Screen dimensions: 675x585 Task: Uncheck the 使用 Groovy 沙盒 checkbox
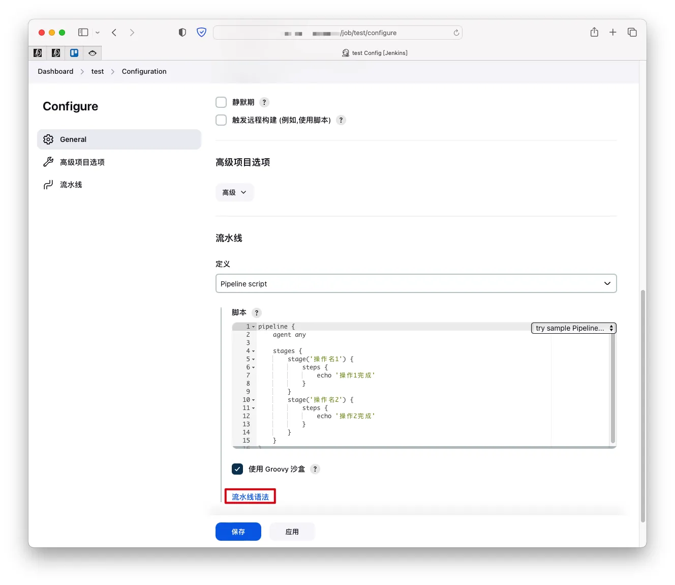(x=237, y=469)
